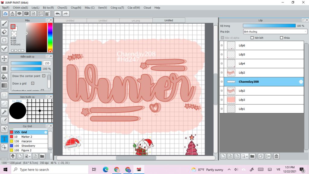Select the Move tool
The image size is (309, 174).
4,59
